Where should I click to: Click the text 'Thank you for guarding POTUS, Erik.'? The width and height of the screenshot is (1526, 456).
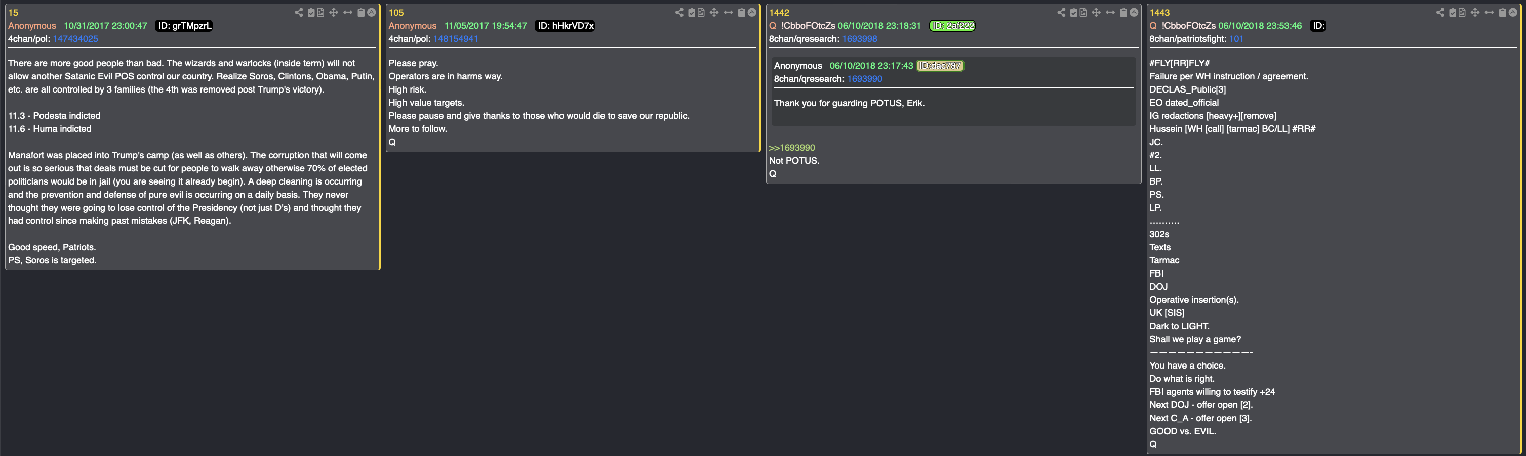[849, 103]
